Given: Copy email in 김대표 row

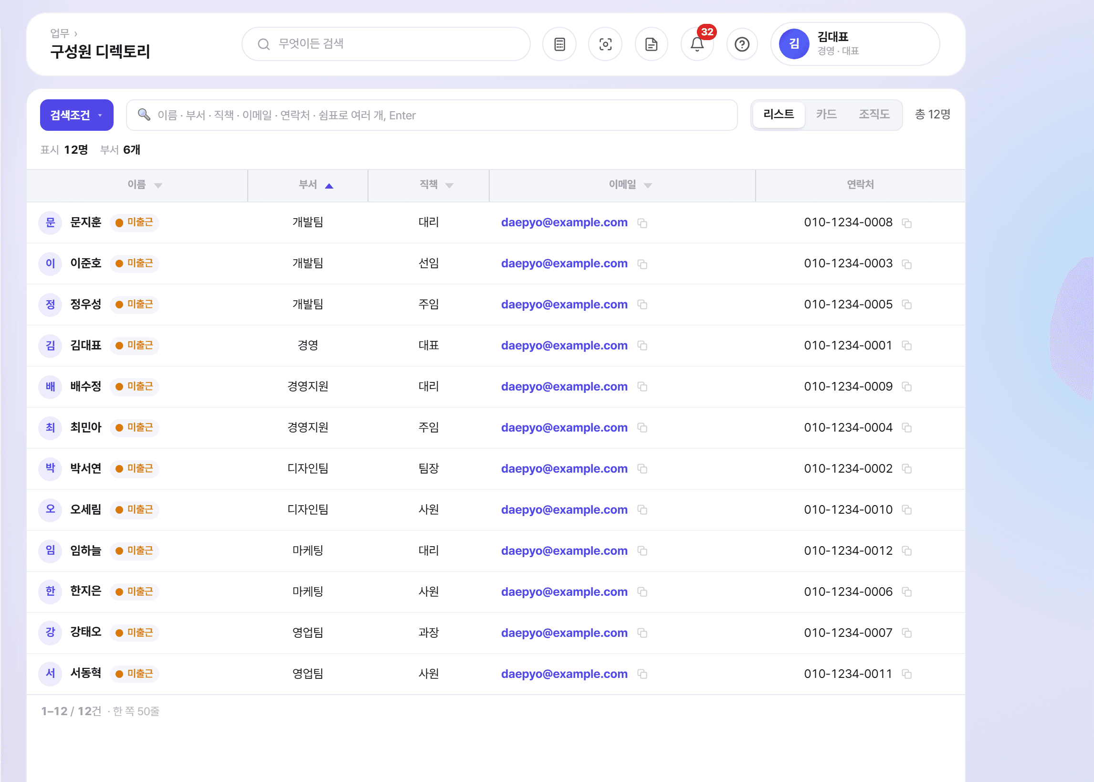Looking at the screenshot, I should tap(642, 346).
